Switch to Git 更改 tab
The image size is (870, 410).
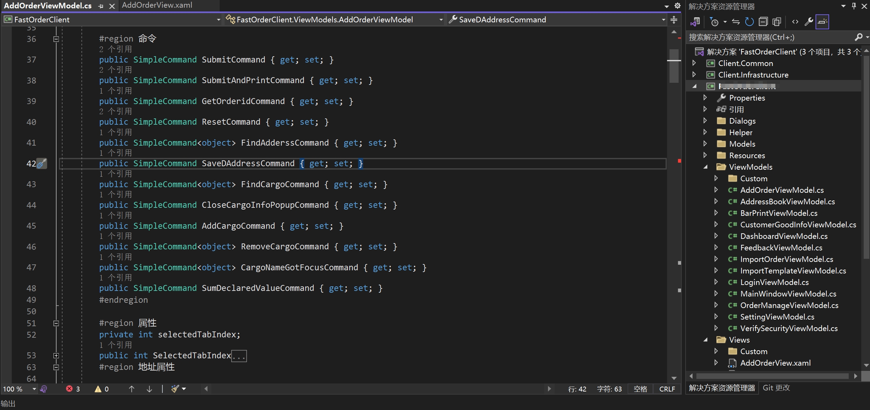[776, 388]
